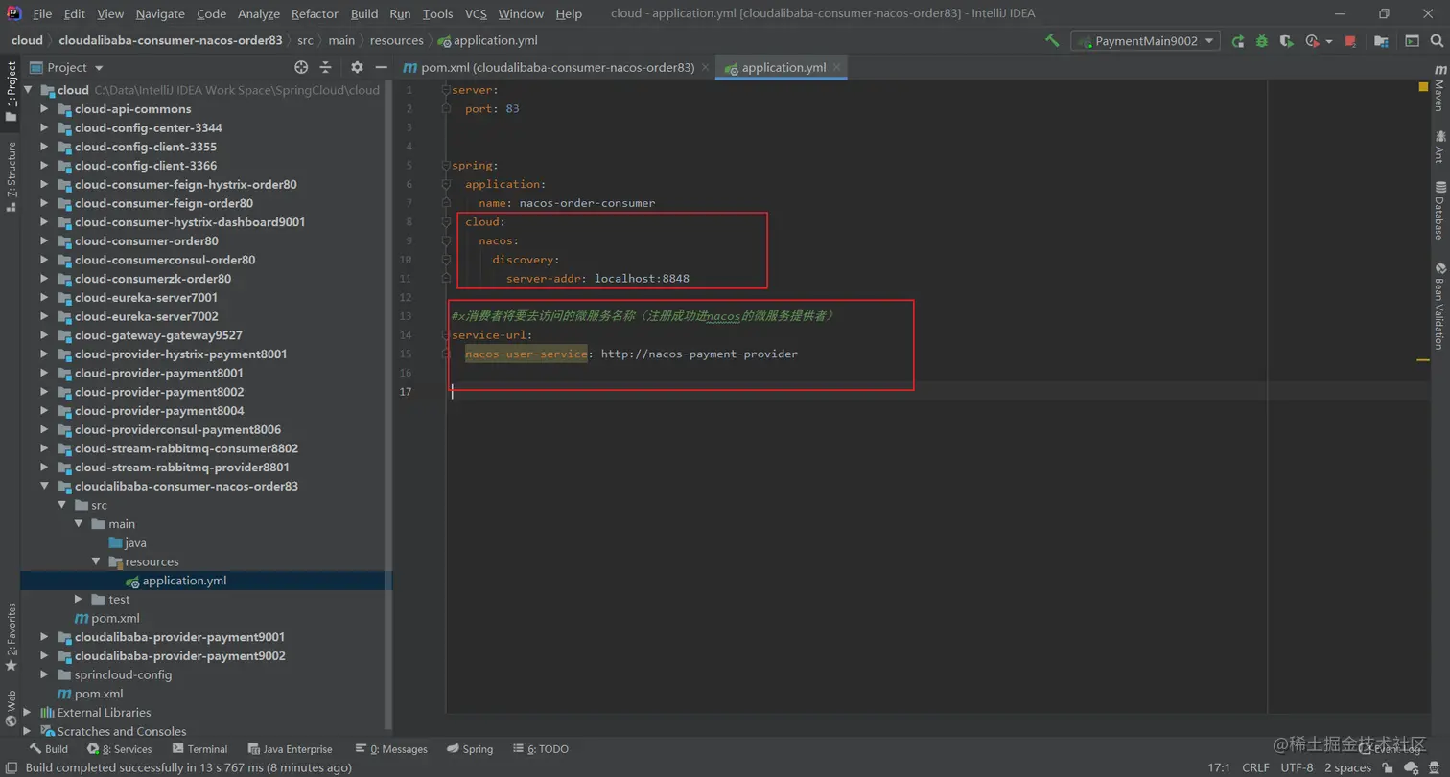Toggle tool window bars icon in status bar
This screenshot has height=777, width=1450.
click(11, 767)
